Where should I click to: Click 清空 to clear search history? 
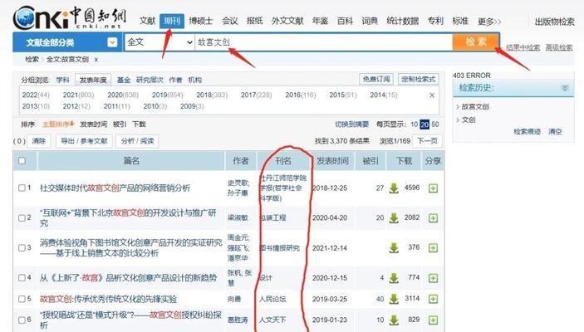tap(555, 131)
